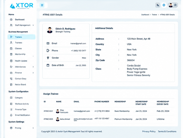Click the Date of Birth calendar icon
Screen dimensions: 183x138
pyautogui.click(x=48, y=65)
